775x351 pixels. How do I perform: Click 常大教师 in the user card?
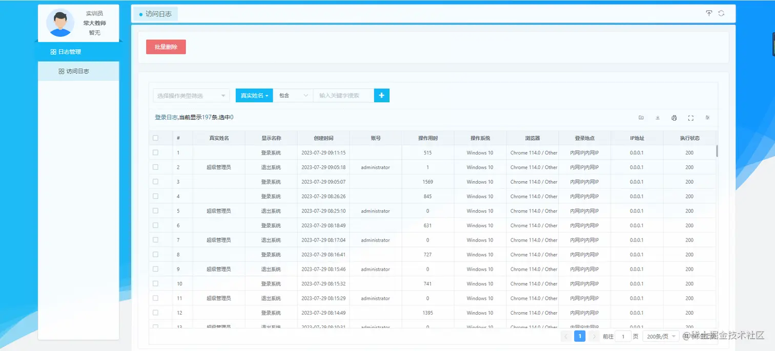(x=94, y=23)
